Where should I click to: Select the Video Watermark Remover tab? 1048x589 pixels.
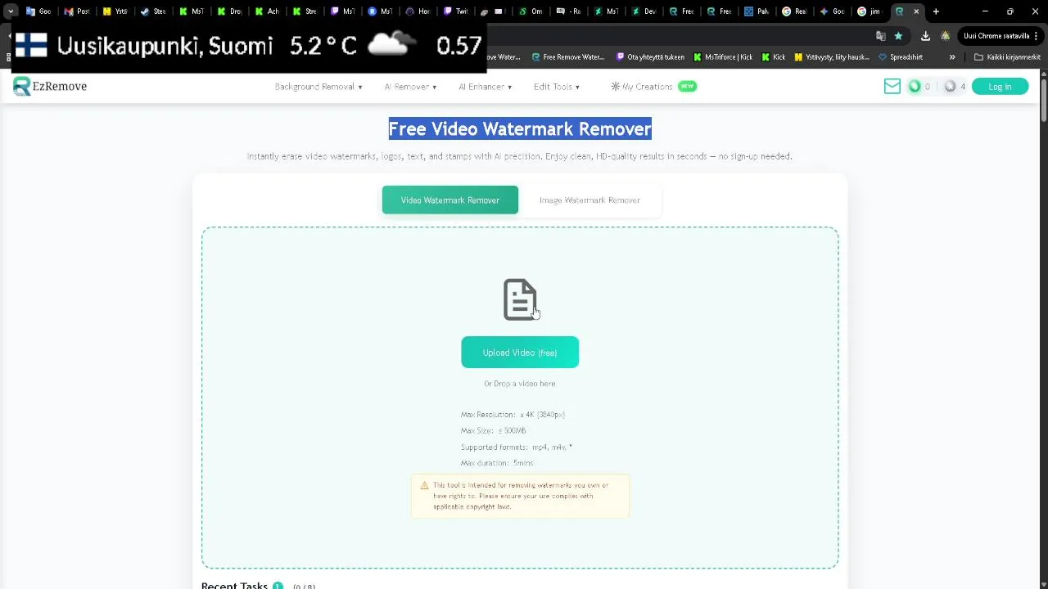(449, 200)
